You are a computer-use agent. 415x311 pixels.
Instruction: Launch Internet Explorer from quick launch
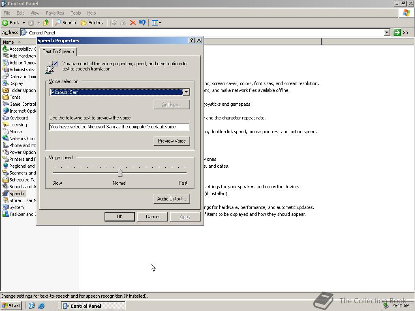click(41, 306)
